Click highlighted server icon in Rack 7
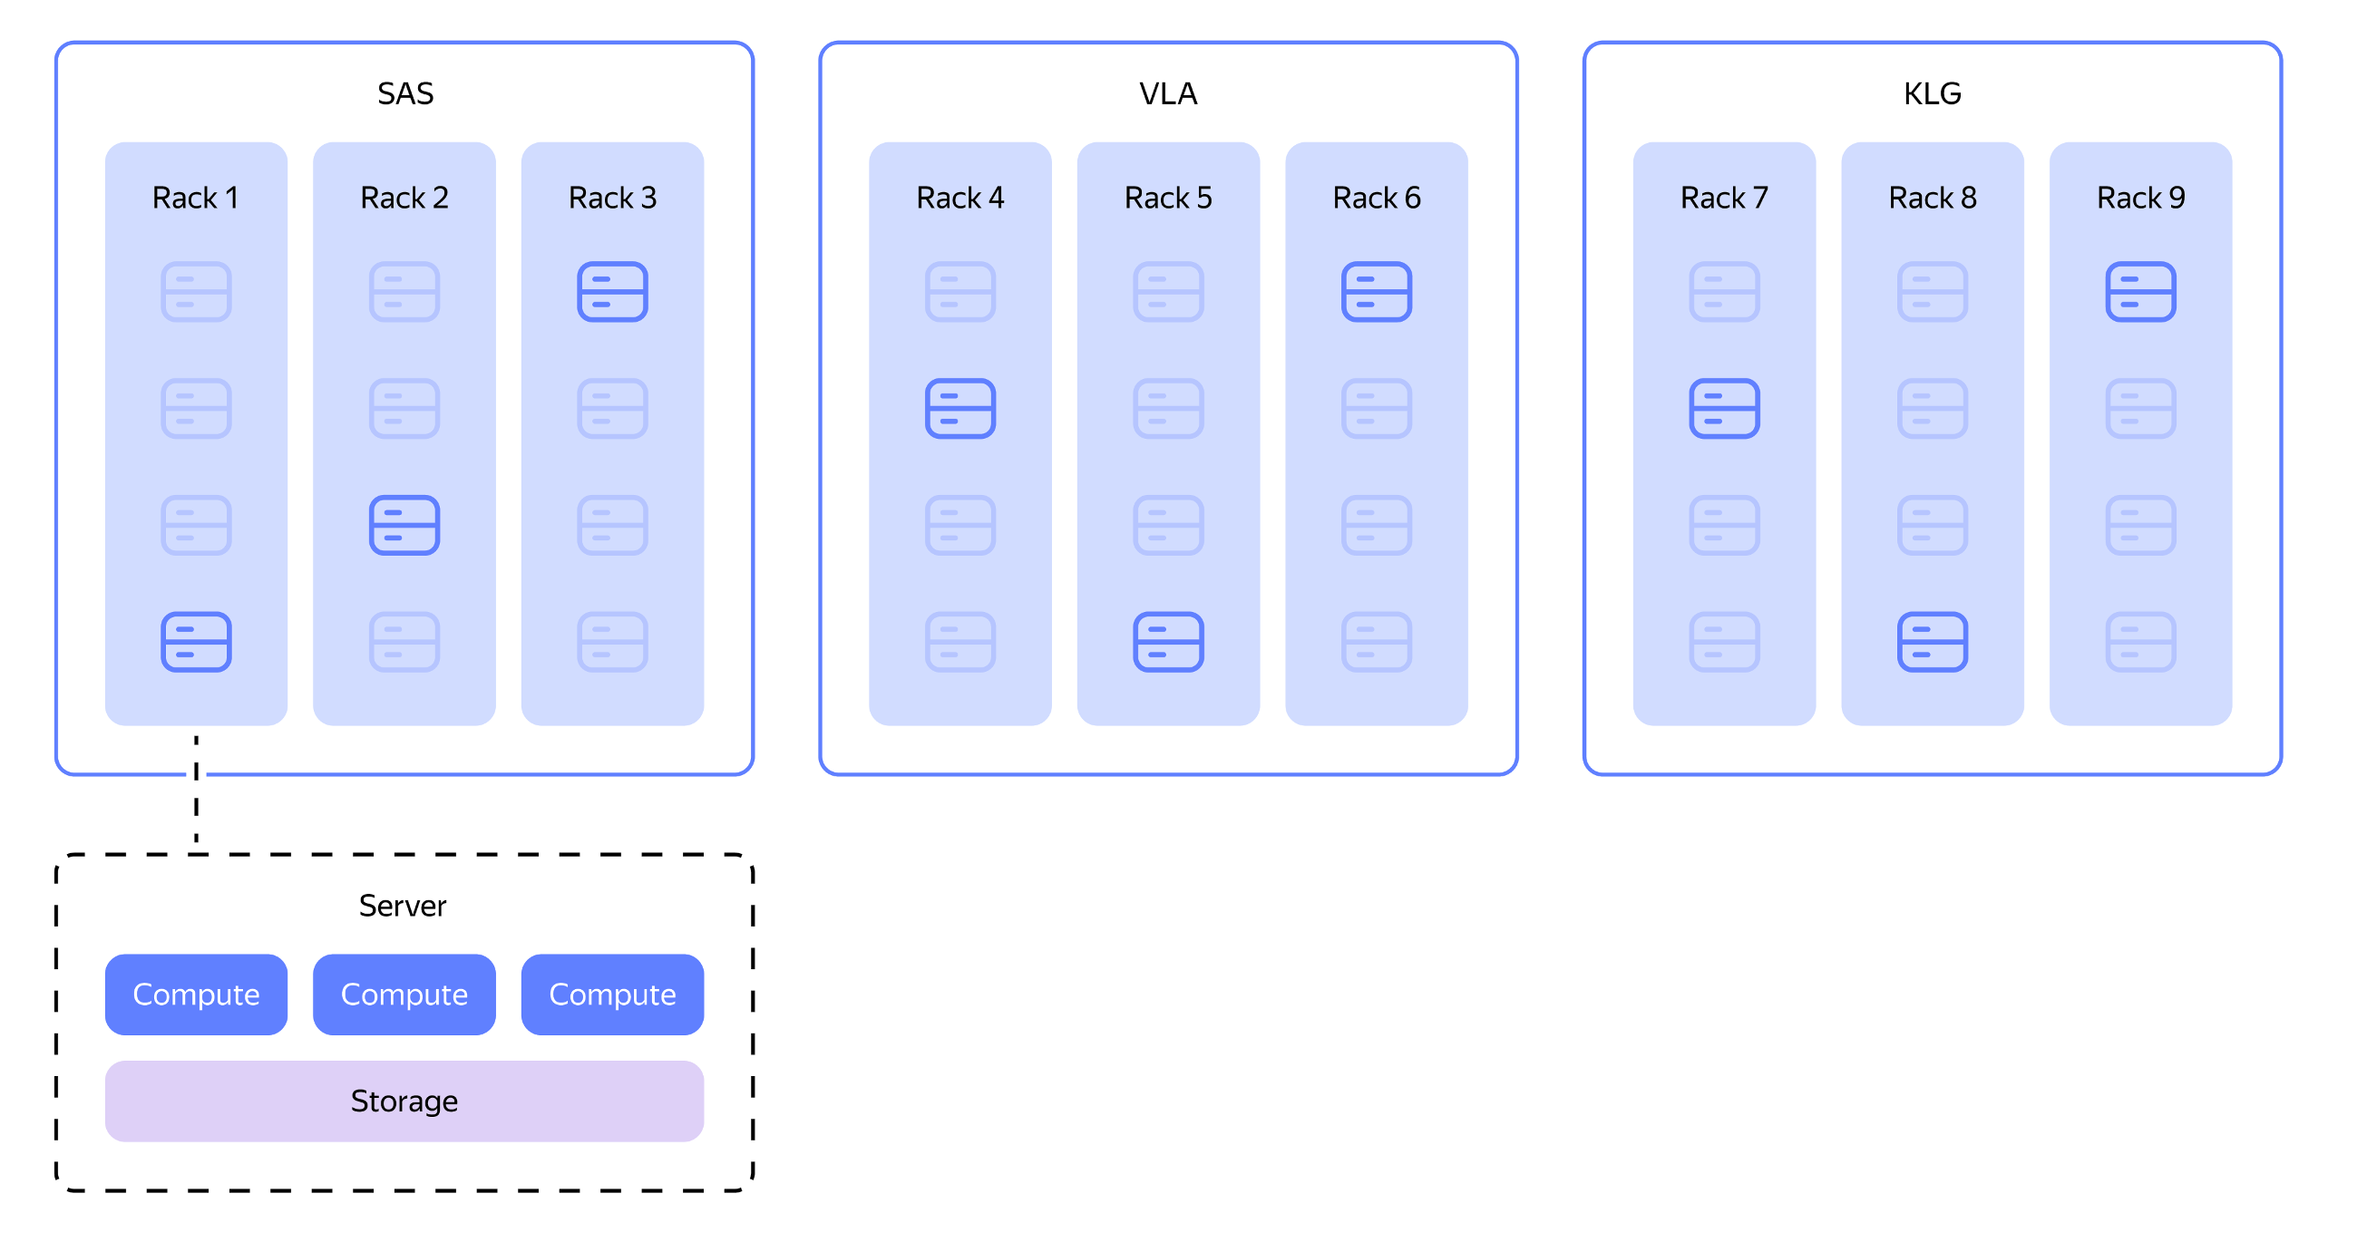Image resolution: width=2367 pixels, height=1242 pixels. coord(1724,408)
